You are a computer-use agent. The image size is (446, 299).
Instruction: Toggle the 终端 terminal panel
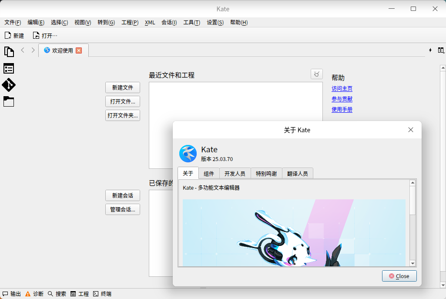(102, 294)
